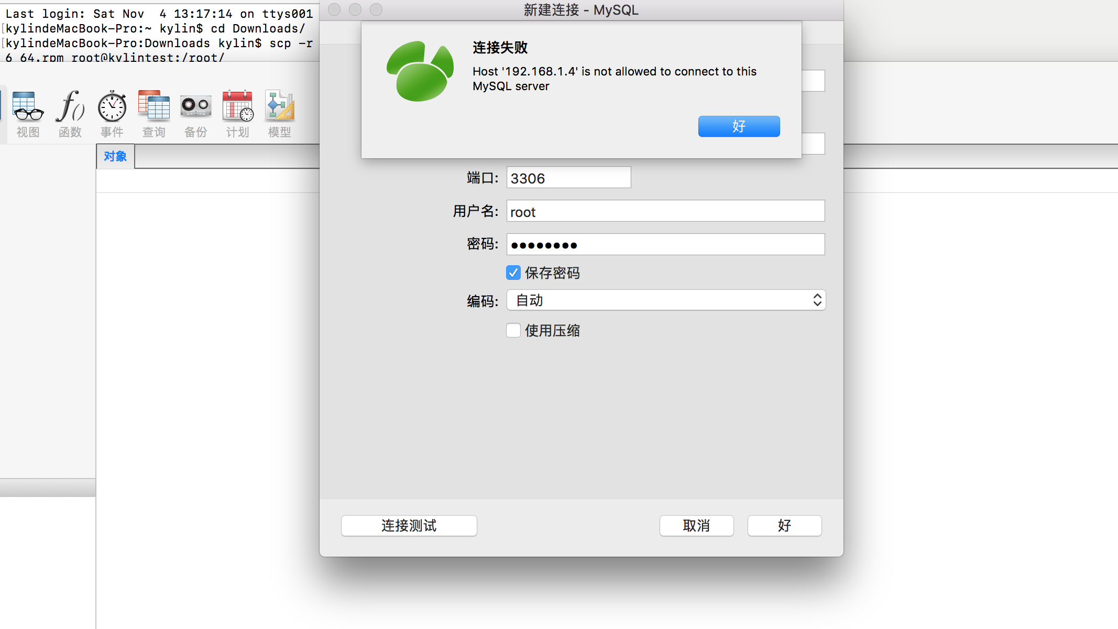Click the 取消 button
This screenshot has height=629, width=1118.
coord(696,526)
